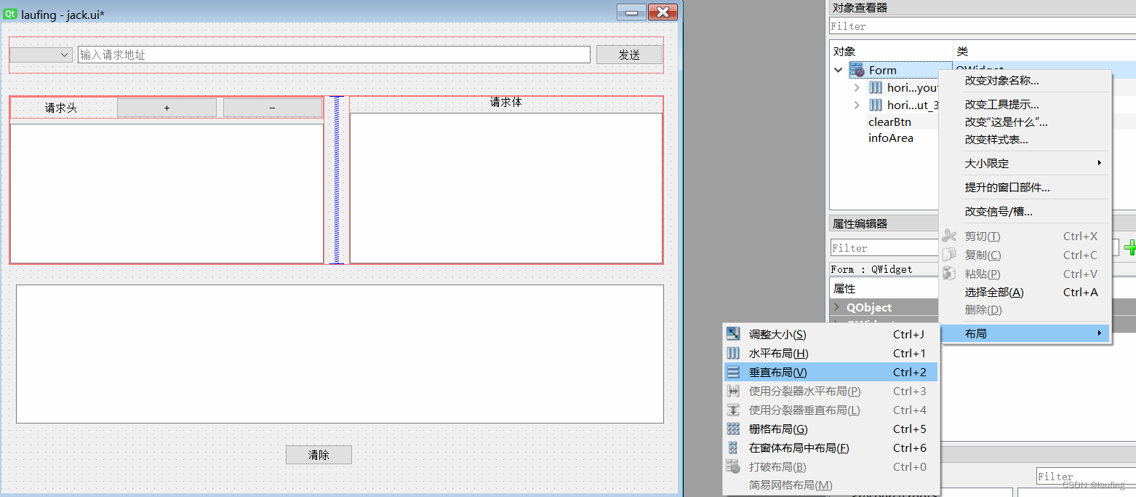Expand the hori...you layout tree item
The width and height of the screenshot is (1136, 497).
856,87
